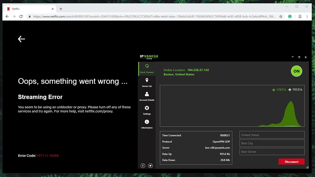Minimize the IPVanish window
This screenshot has height=177, width=315.
click(x=293, y=57)
